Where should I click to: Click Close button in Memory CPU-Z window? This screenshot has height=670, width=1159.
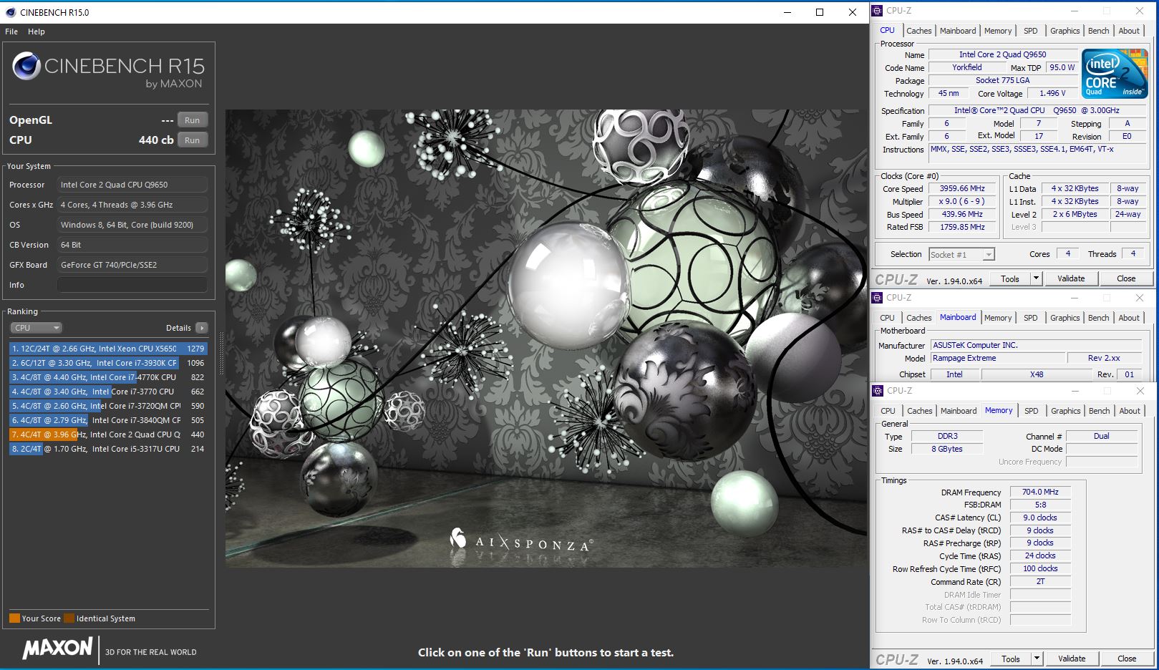[x=1127, y=659]
